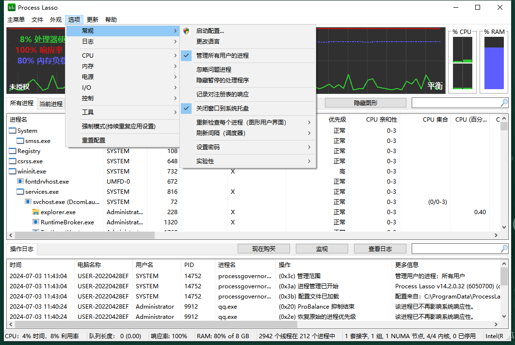The height and width of the screenshot is (345, 515).
Task: Click the shield icon next to 启动配置
Action: 186,31
